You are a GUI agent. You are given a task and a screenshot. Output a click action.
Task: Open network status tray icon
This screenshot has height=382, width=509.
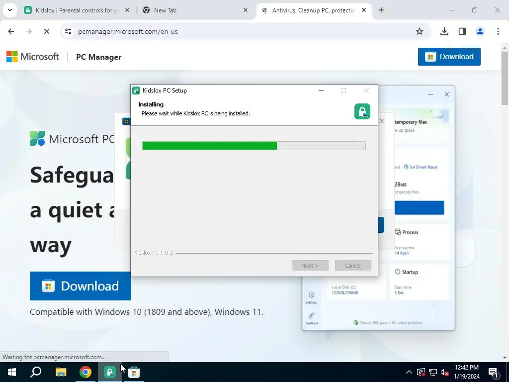coord(433,372)
